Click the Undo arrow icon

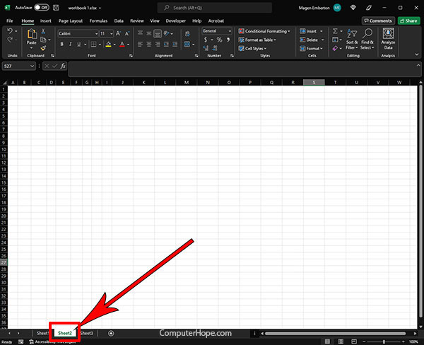[10, 31]
